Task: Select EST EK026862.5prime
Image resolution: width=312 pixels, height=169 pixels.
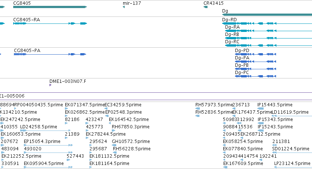Action: pyautogui.click(x=85, y=112)
